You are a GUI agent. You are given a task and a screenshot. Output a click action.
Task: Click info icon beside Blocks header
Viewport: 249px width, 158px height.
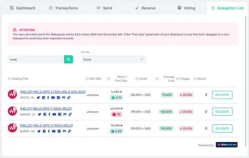[195, 79]
